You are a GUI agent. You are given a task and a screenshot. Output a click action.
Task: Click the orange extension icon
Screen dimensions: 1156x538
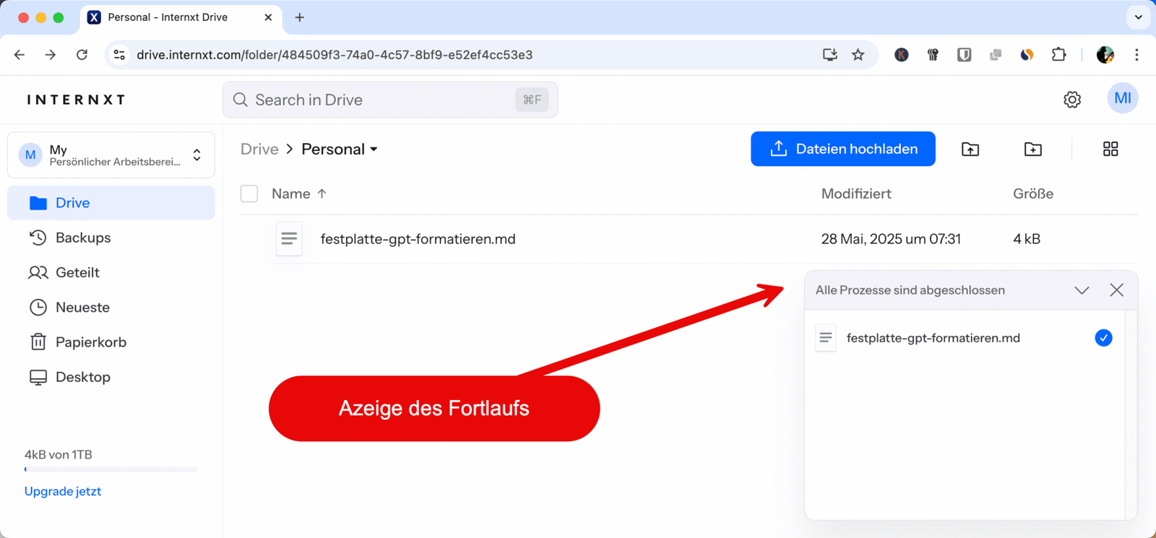1027,55
